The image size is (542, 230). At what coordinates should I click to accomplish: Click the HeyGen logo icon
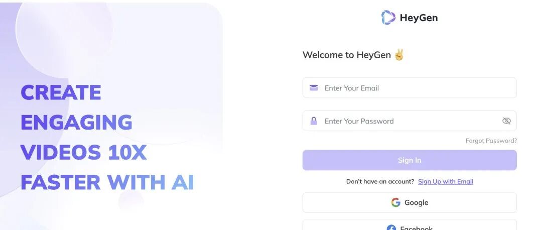tap(388, 18)
